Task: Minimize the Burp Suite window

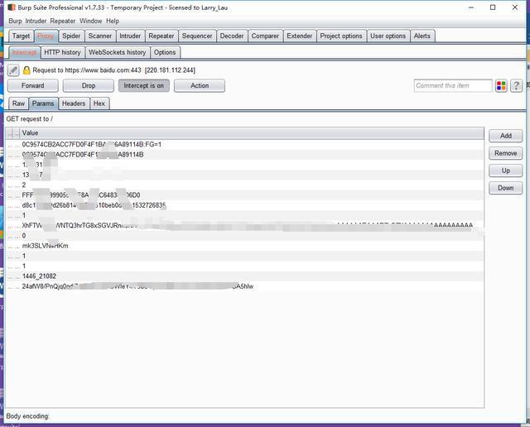Action: 471,7
